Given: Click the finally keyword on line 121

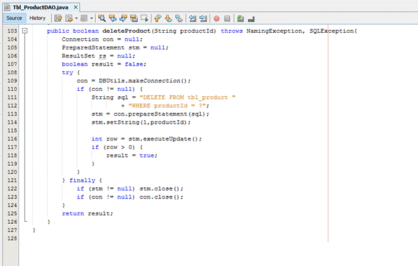Looking at the screenshot, I should point(82,180).
